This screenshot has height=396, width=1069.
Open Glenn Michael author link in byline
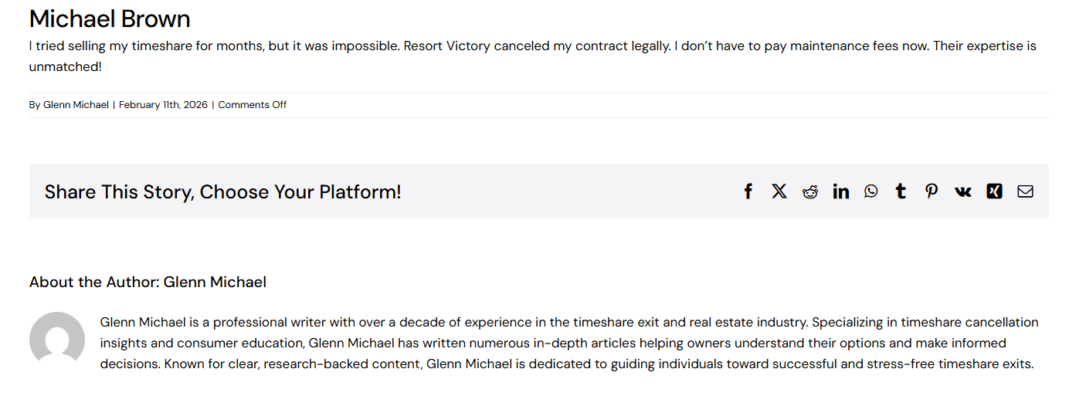(x=76, y=105)
